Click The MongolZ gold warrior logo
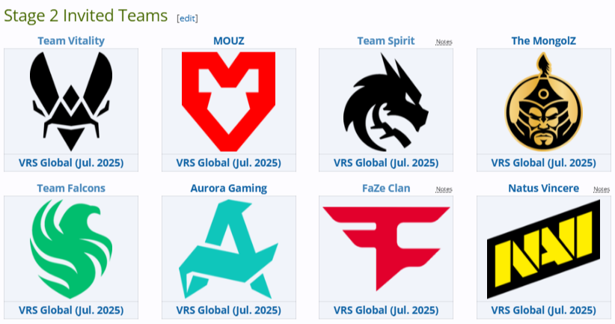This screenshot has width=615, height=324. point(544,102)
